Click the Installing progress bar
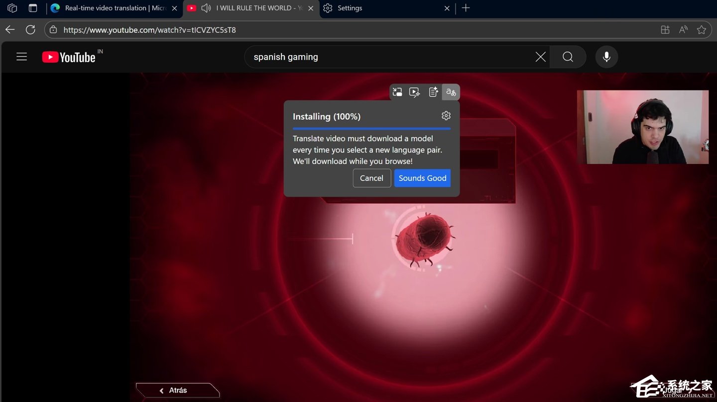The height and width of the screenshot is (402, 717). click(371, 128)
